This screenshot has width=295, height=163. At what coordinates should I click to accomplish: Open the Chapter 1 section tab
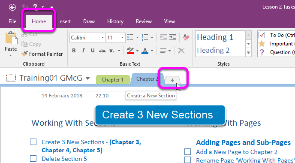[x=112, y=80]
